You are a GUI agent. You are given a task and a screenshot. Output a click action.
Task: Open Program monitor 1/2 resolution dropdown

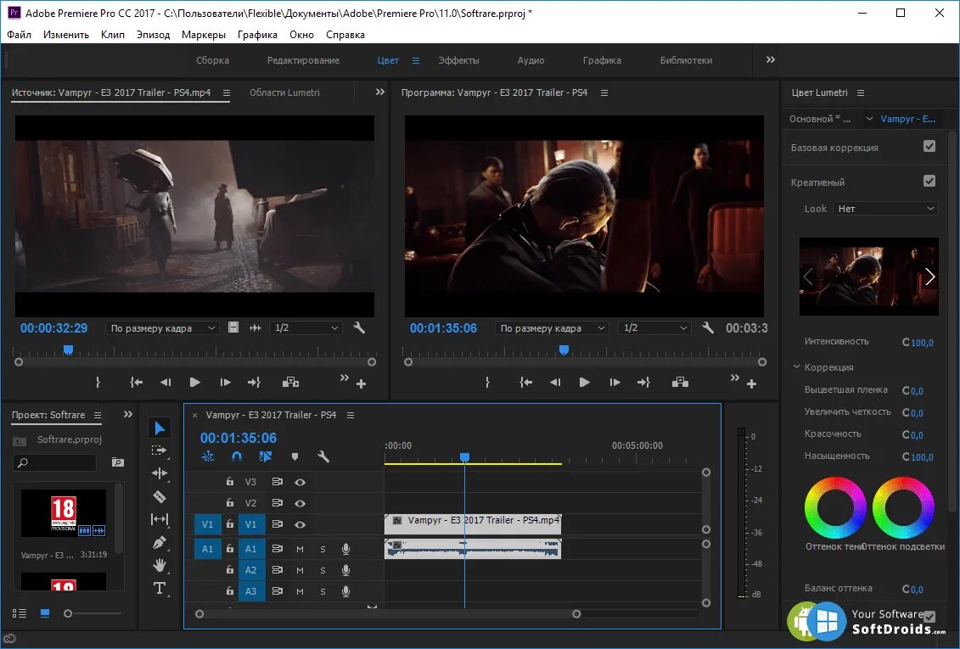coord(654,328)
